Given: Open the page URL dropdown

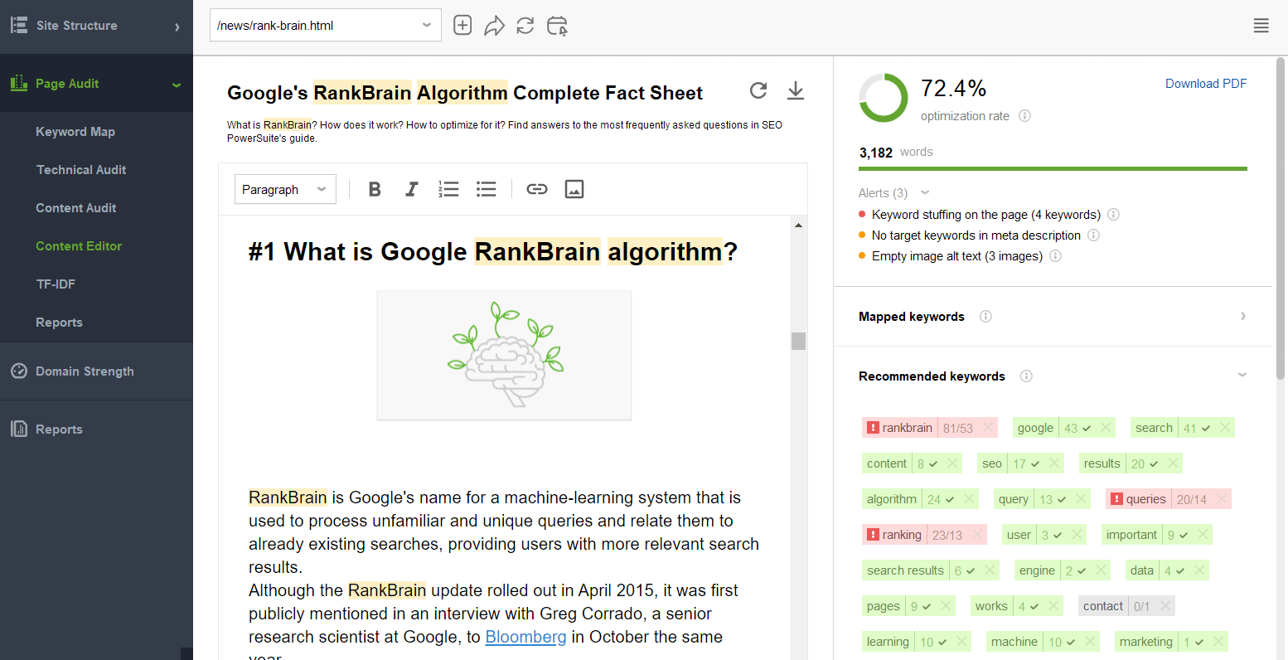Looking at the screenshot, I should [x=427, y=25].
